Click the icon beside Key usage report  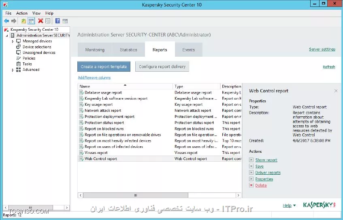click(x=81, y=105)
